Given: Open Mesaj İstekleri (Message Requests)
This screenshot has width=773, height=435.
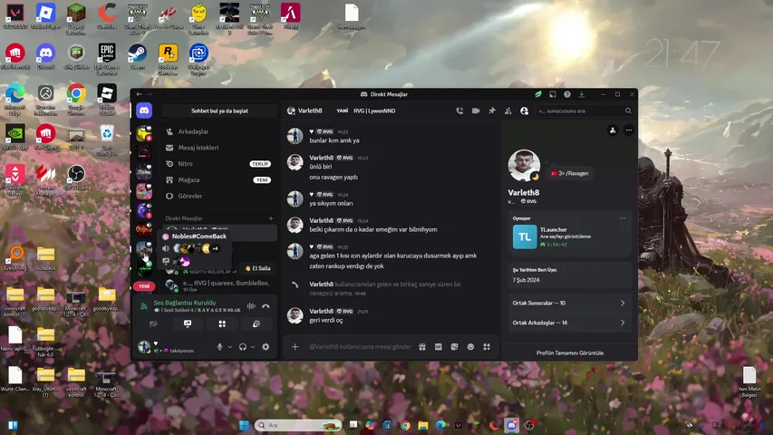Looking at the screenshot, I should click(219, 148).
